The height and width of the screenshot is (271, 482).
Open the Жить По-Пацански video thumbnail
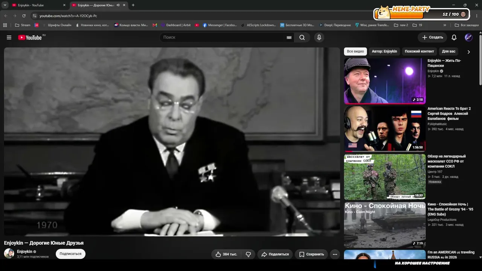coord(385,81)
